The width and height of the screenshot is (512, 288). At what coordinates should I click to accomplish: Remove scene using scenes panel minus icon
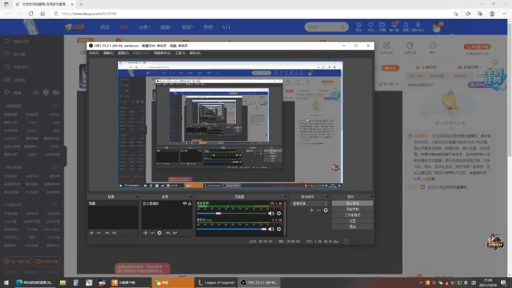pyautogui.click(x=99, y=233)
